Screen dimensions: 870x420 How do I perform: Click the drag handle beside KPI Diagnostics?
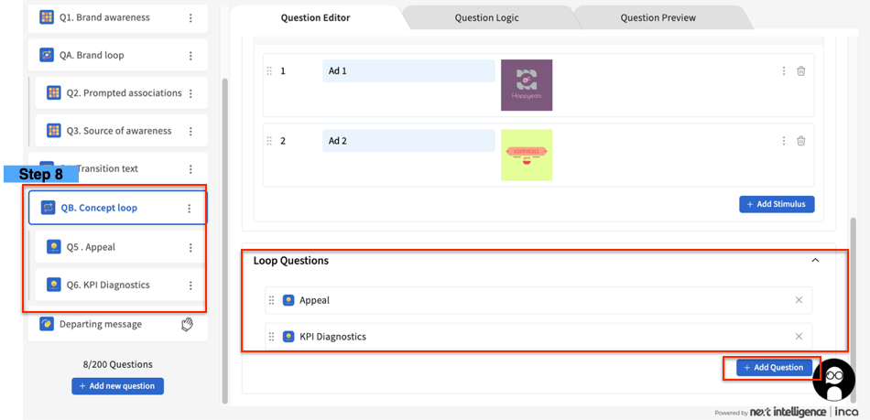pos(271,337)
